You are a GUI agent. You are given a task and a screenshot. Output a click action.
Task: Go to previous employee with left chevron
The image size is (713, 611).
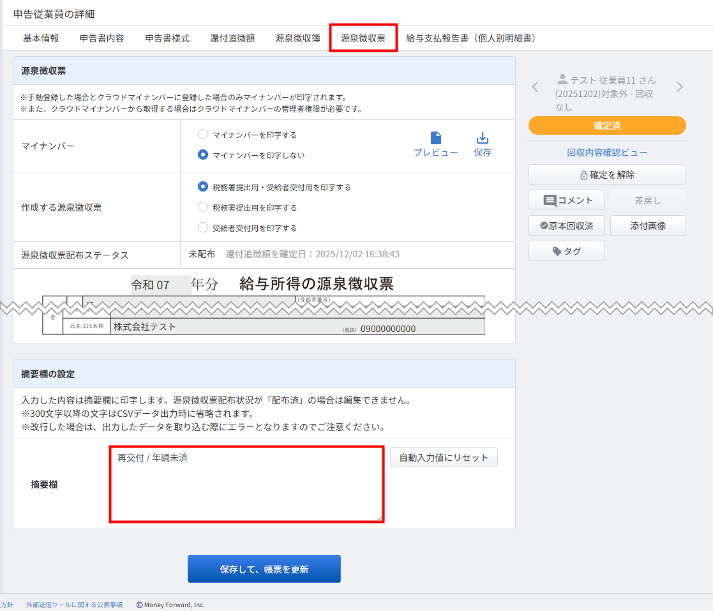pyautogui.click(x=536, y=87)
